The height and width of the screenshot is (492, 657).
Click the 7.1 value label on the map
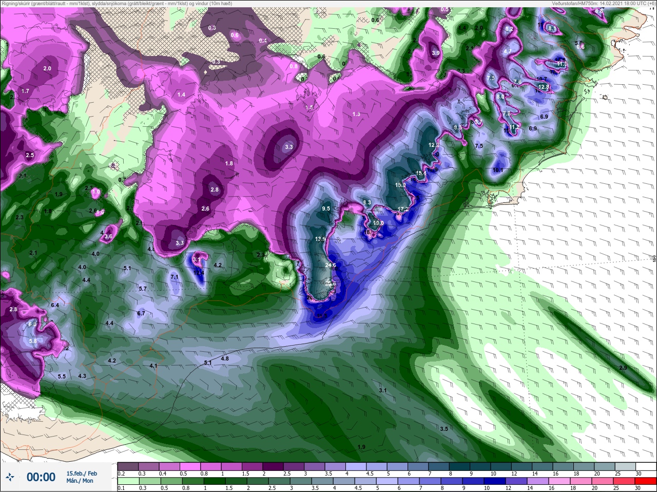[x=174, y=277]
